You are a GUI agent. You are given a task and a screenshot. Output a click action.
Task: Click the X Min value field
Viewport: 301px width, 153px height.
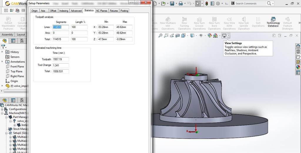pos(106,27)
